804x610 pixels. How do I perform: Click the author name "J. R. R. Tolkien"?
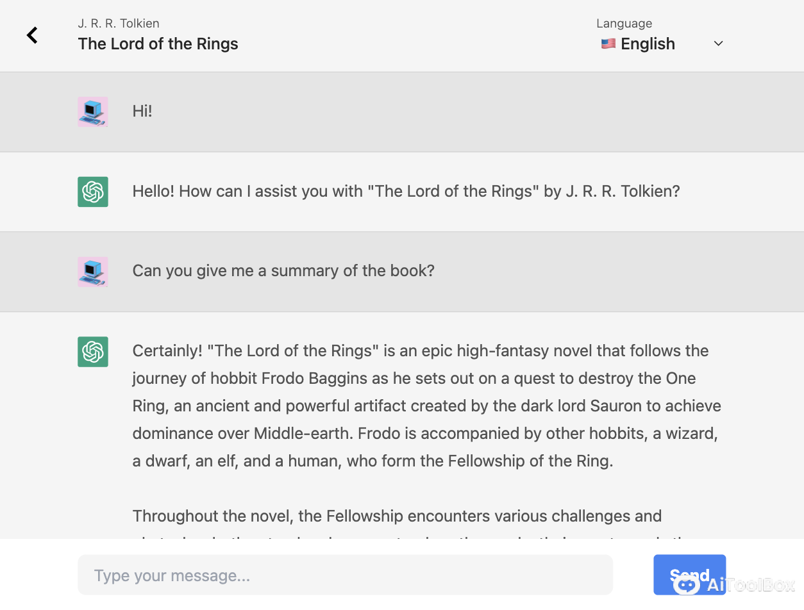coord(119,24)
